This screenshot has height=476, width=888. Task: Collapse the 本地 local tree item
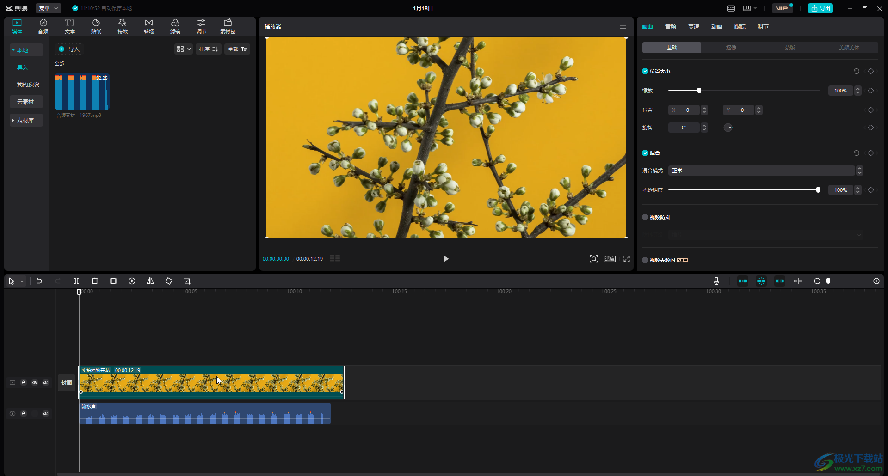tap(26, 50)
